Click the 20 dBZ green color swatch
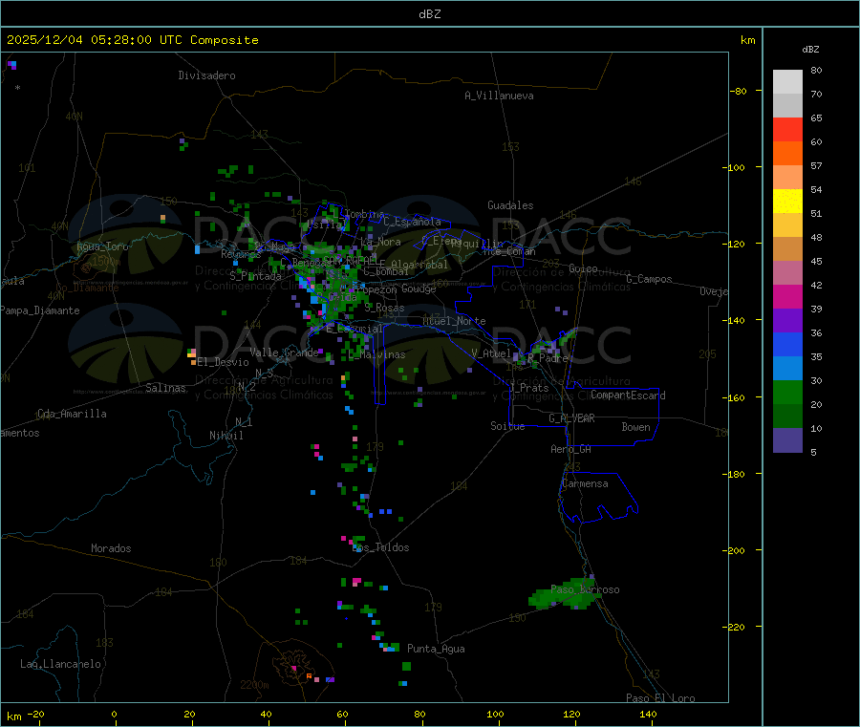Screen dimensions: 860x727 [787, 417]
